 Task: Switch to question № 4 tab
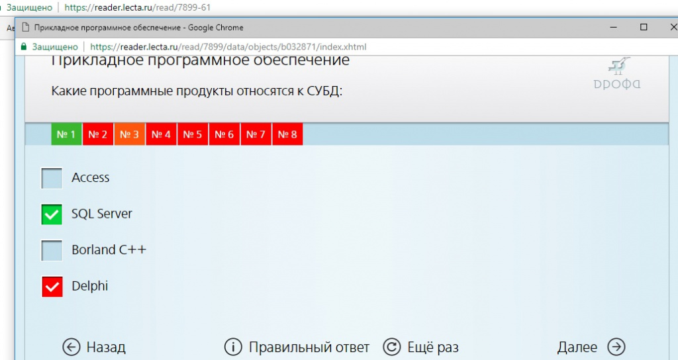[x=161, y=134]
